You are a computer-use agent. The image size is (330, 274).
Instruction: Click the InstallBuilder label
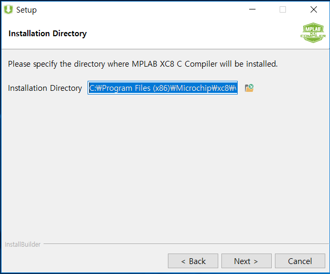click(x=23, y=244)
